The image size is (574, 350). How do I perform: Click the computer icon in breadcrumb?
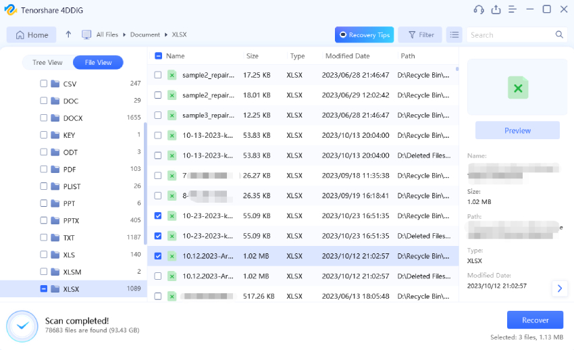click(86, 34)
